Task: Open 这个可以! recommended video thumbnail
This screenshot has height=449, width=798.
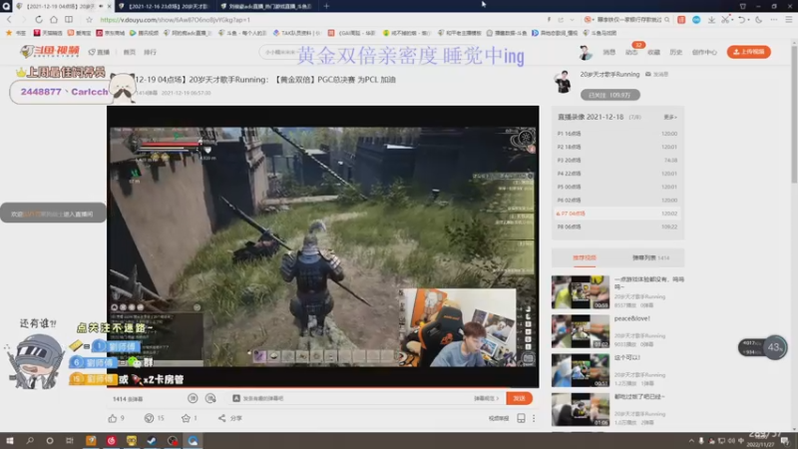Action: pos(581,370)
